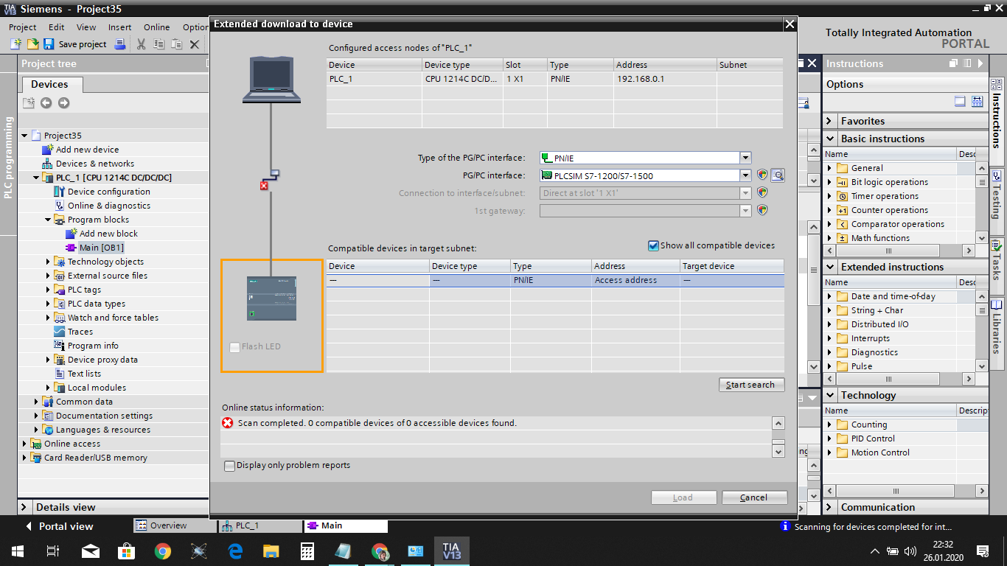Open the Project menu
The image size is (1007, 566).
pyautogui.click(x=23, y=27)
